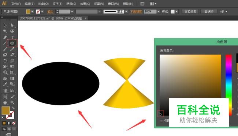This screenshot has height=136, width=238.
Task: Expand the stroke weight dropdown
Action: click(x=72, y=12)
